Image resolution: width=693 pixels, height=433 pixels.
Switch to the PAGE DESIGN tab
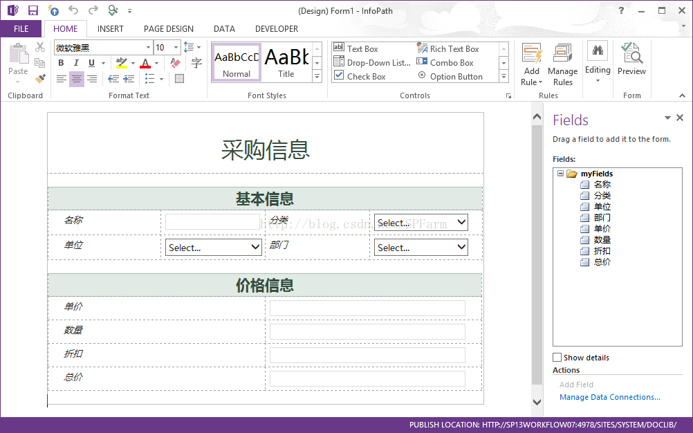168,29
